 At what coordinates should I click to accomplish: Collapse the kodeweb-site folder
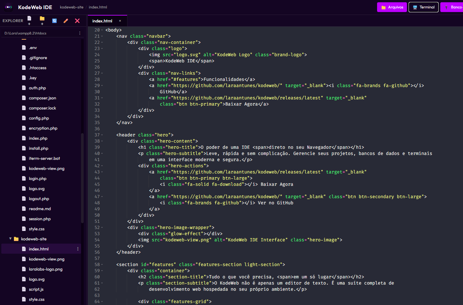click(x=10, y=239)
